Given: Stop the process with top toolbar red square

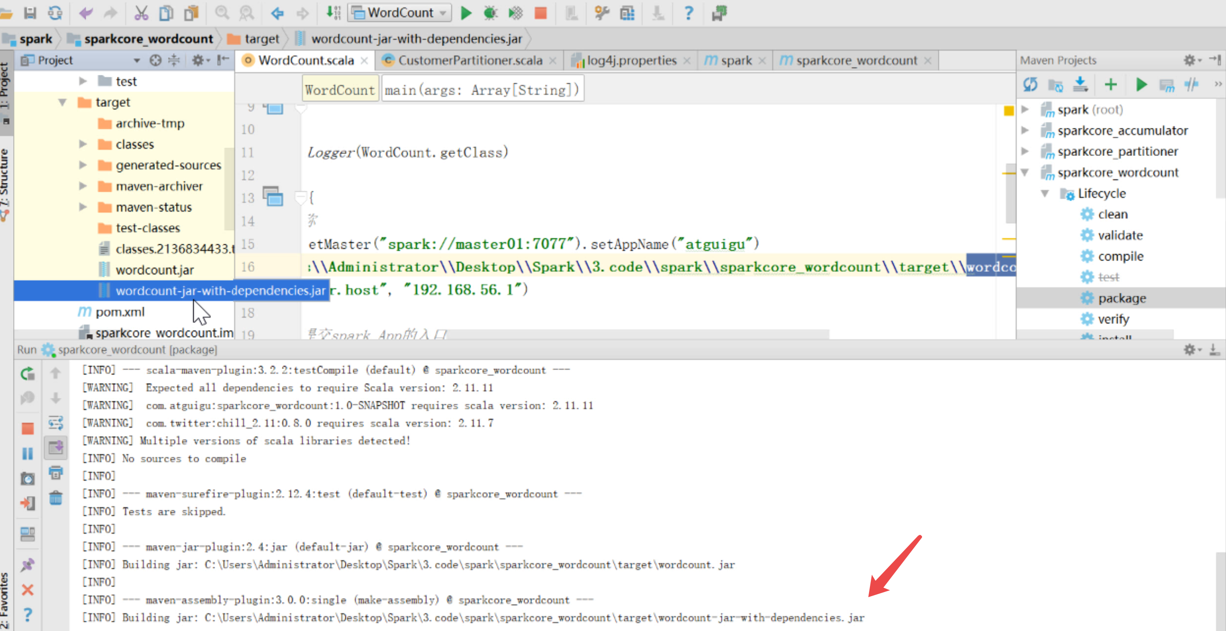Looking at the screenshot, I should [540, 13].
